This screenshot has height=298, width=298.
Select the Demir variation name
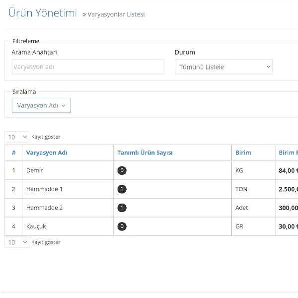34,170
